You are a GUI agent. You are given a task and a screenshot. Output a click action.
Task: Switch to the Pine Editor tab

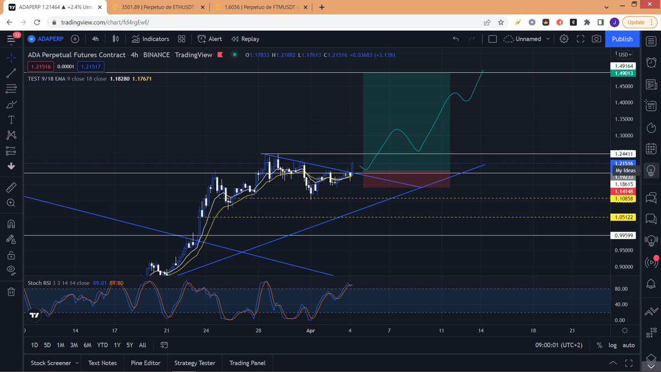click(x=145, y=363)
